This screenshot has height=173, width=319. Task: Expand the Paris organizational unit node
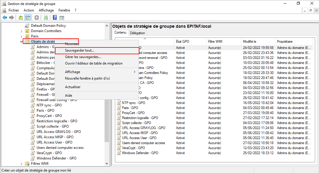22,37
